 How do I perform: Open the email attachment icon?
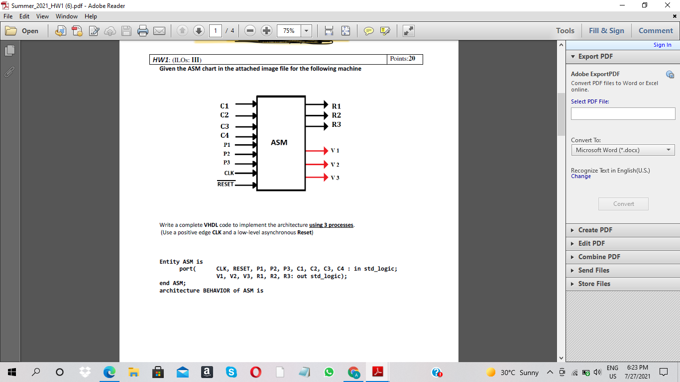159,30
